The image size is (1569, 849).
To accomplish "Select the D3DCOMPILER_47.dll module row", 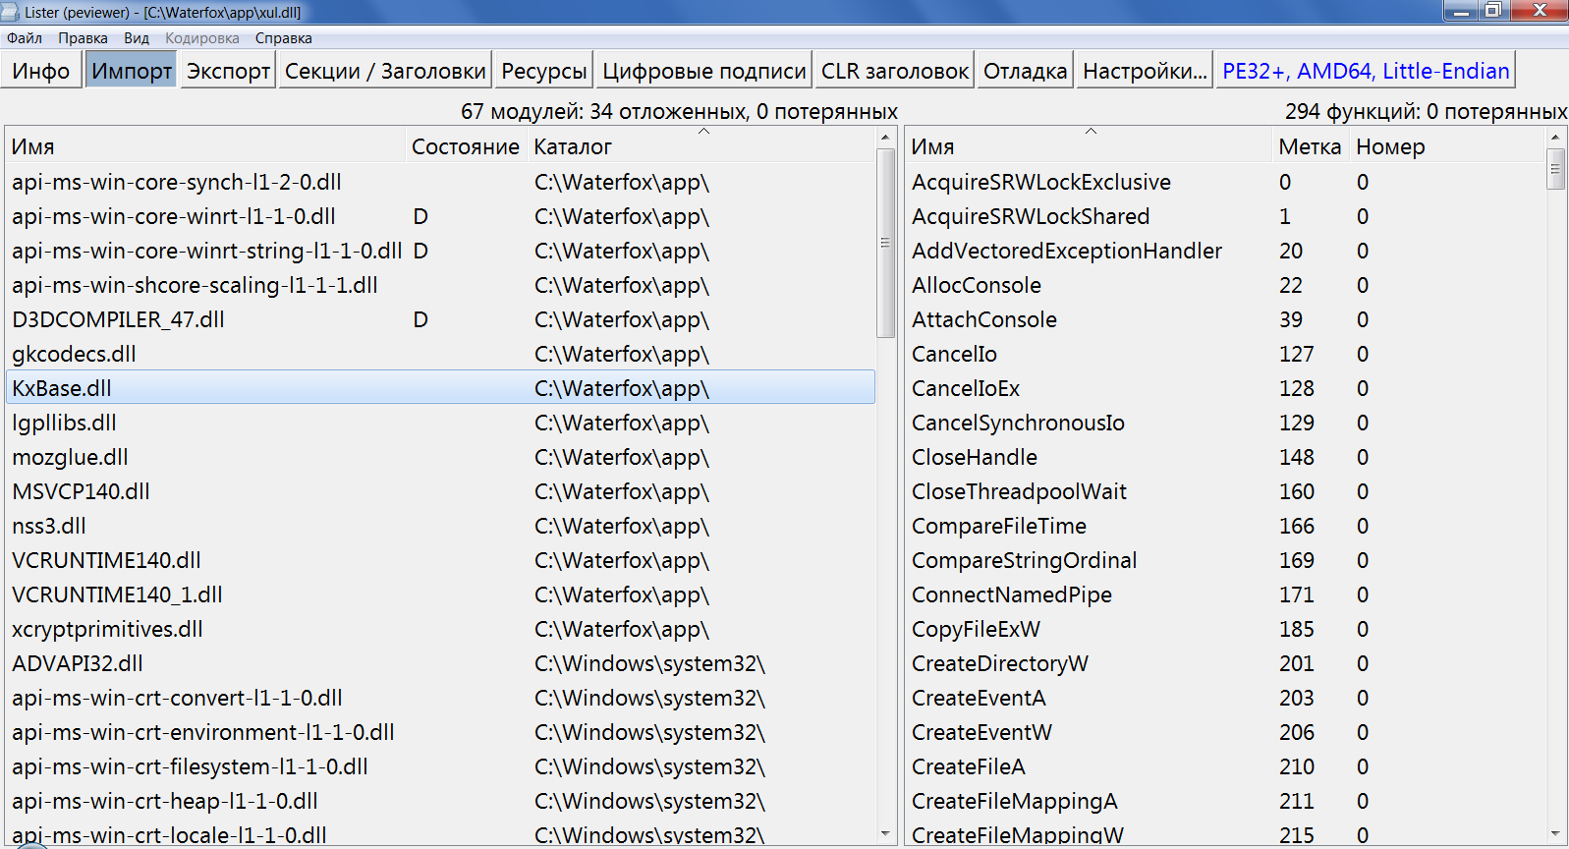I will 440,319.
